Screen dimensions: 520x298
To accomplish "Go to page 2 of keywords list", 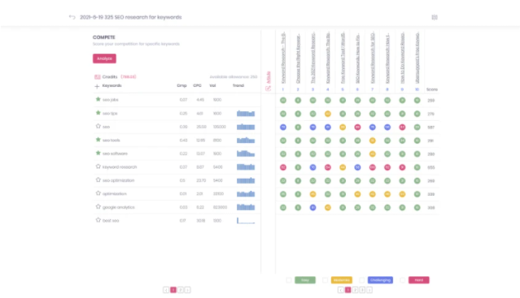I will click(x=181, y=290).
